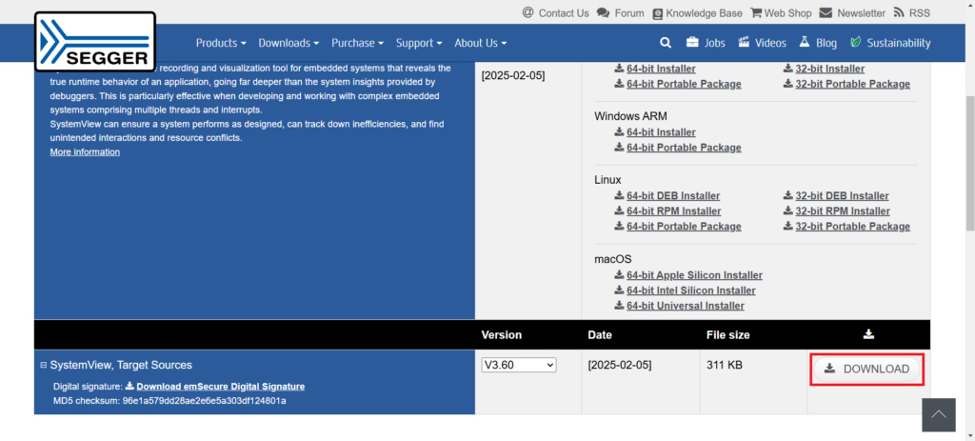Click the download icon column header
975x441 pixels.
coord(868,334)
